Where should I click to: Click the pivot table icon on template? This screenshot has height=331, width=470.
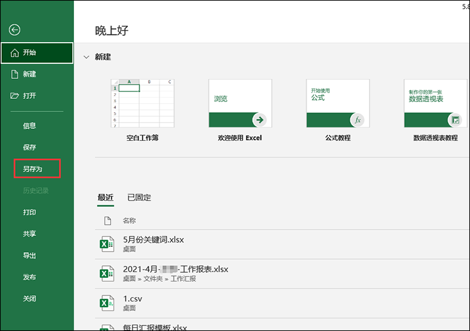tap(455, 120)
